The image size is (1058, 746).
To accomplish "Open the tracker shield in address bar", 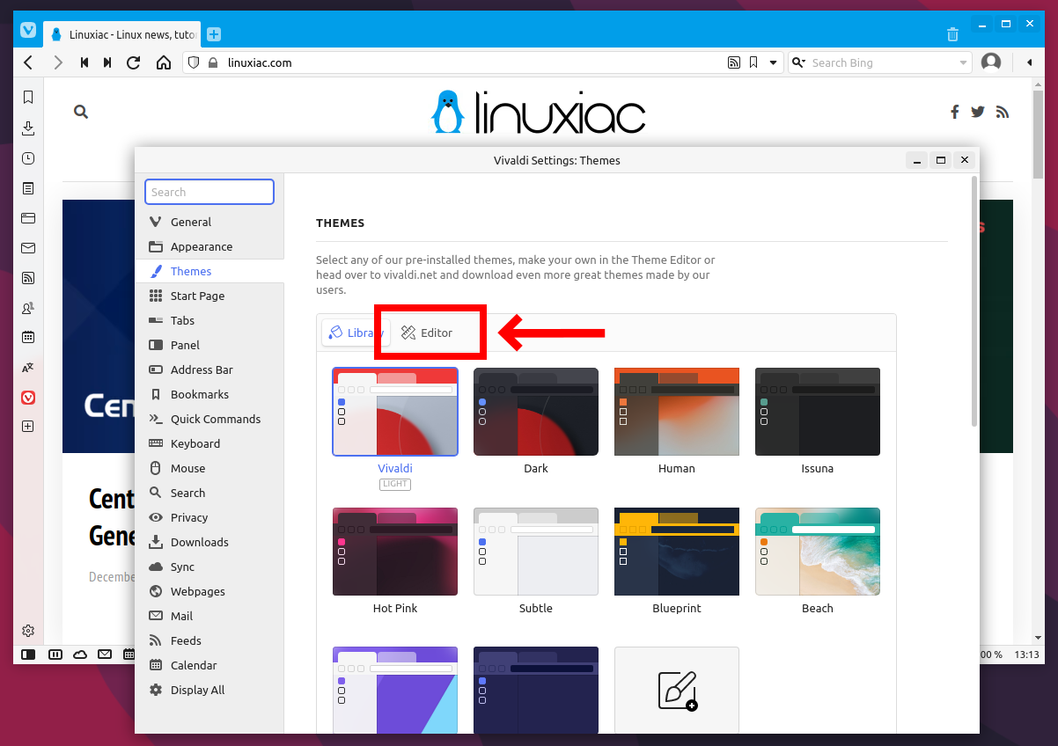I will [195, 62].
